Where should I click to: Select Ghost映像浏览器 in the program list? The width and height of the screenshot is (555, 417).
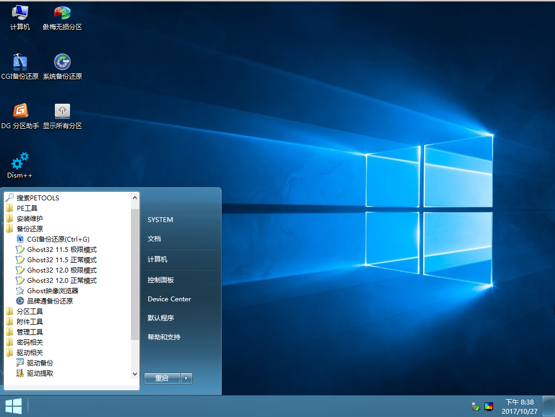[x=52, y=291]
